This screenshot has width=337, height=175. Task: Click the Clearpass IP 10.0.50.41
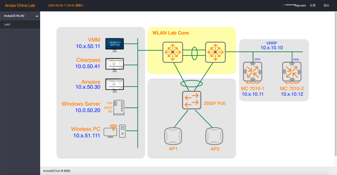click(x=88, y=66)
